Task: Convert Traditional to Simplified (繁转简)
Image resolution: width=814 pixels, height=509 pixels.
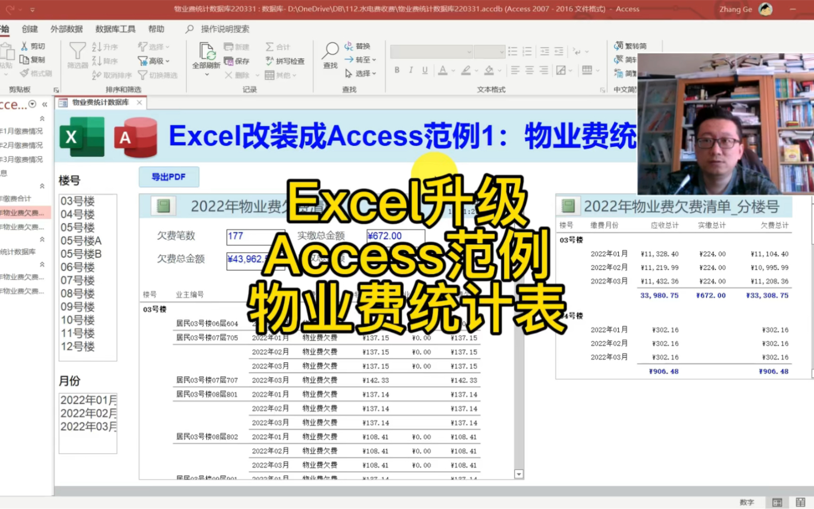Action: (630, 46)
